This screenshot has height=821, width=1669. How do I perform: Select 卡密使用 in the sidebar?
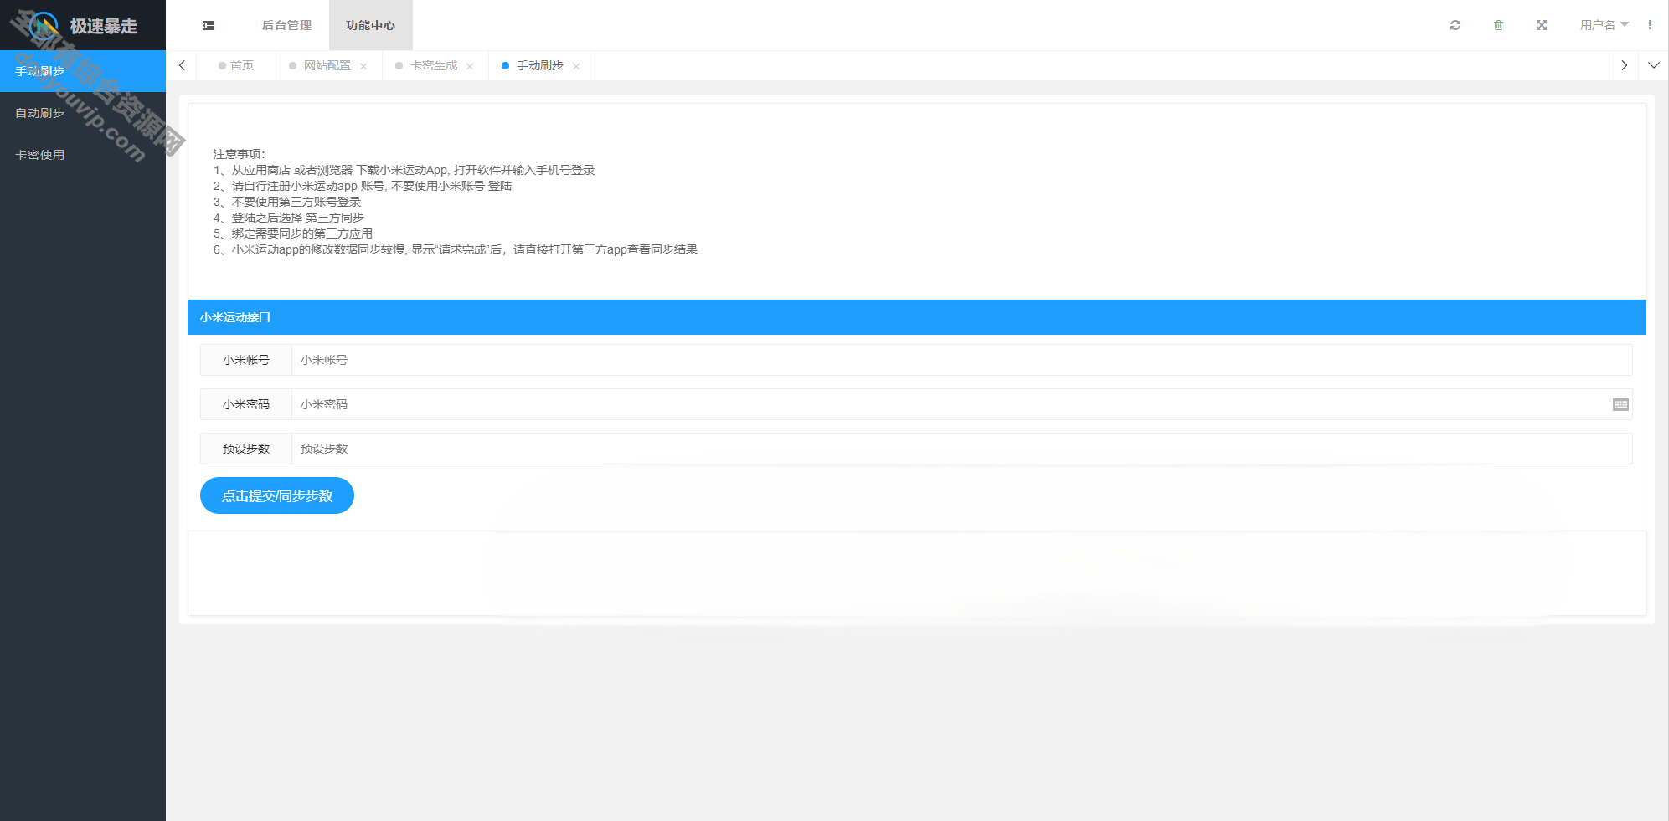click(83, 155)
